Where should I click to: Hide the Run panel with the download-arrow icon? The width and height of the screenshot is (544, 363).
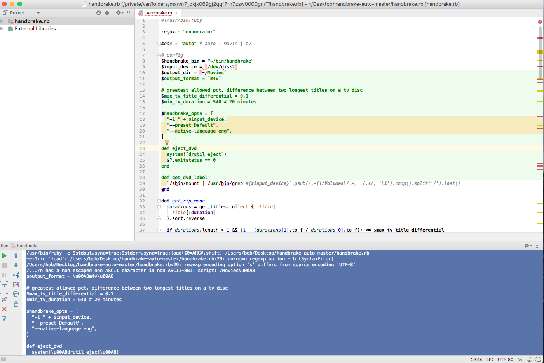coord(538,246)
